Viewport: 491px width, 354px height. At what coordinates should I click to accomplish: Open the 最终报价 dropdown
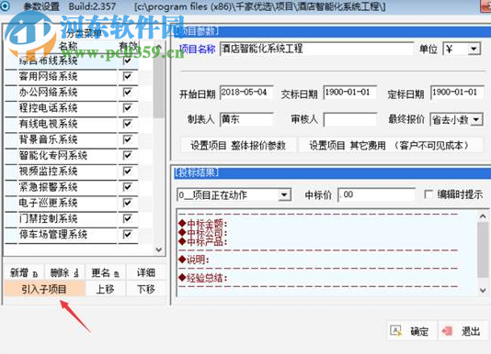pyautogui.click(x=476, y=119)
